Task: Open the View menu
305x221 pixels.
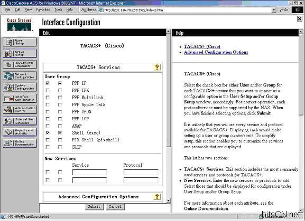Action: 29,9
